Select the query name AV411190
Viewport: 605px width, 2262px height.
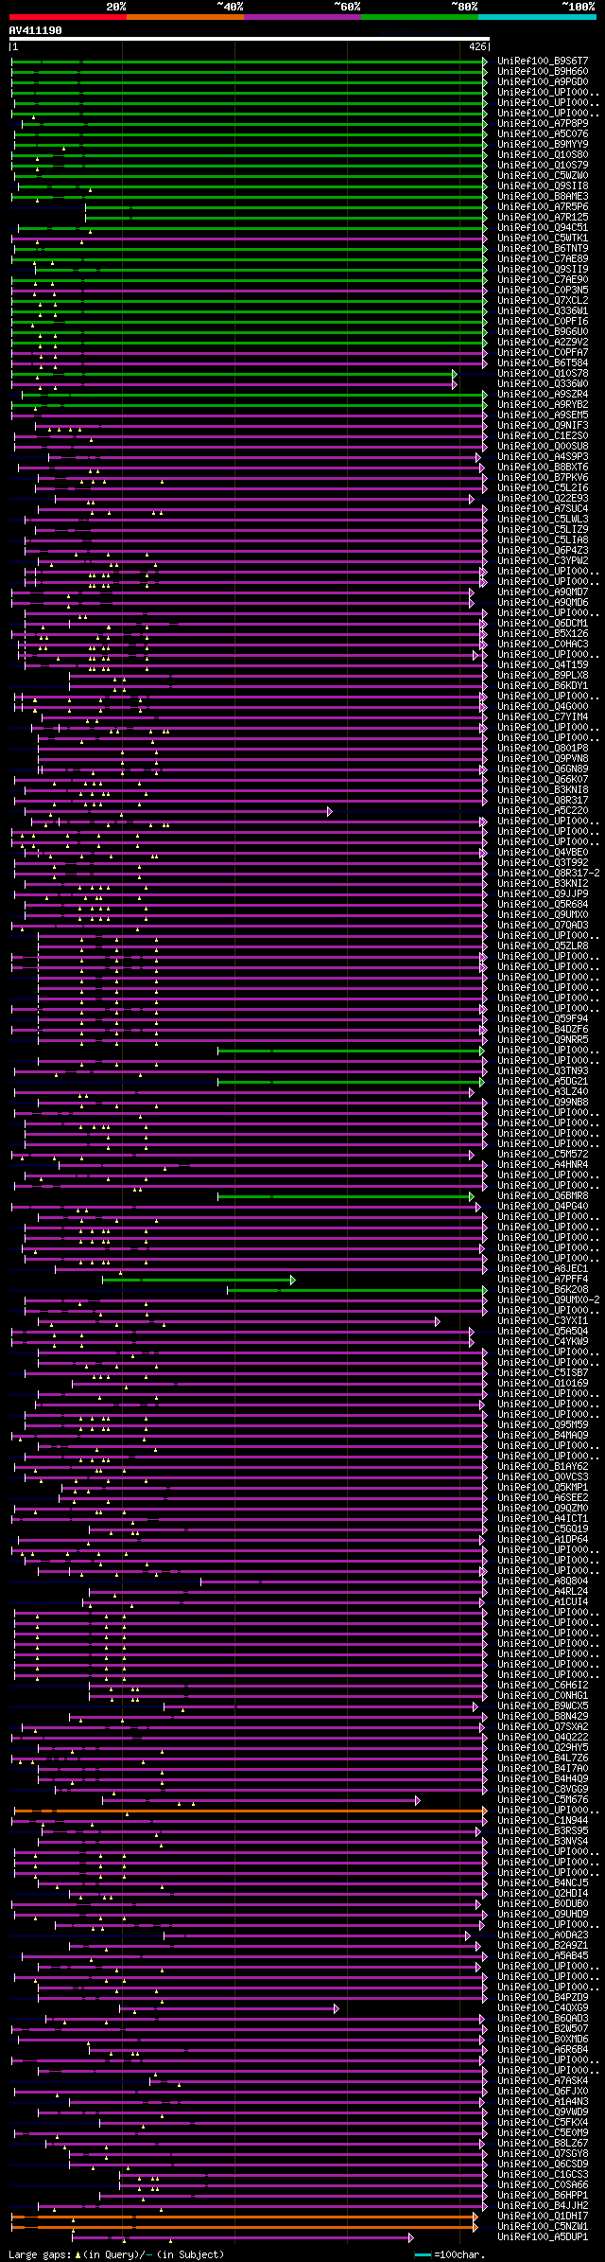click(36, 30)
